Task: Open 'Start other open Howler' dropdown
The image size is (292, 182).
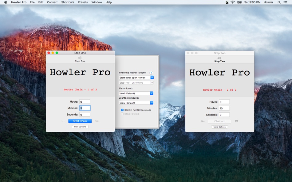Action: tap(136, 78)
